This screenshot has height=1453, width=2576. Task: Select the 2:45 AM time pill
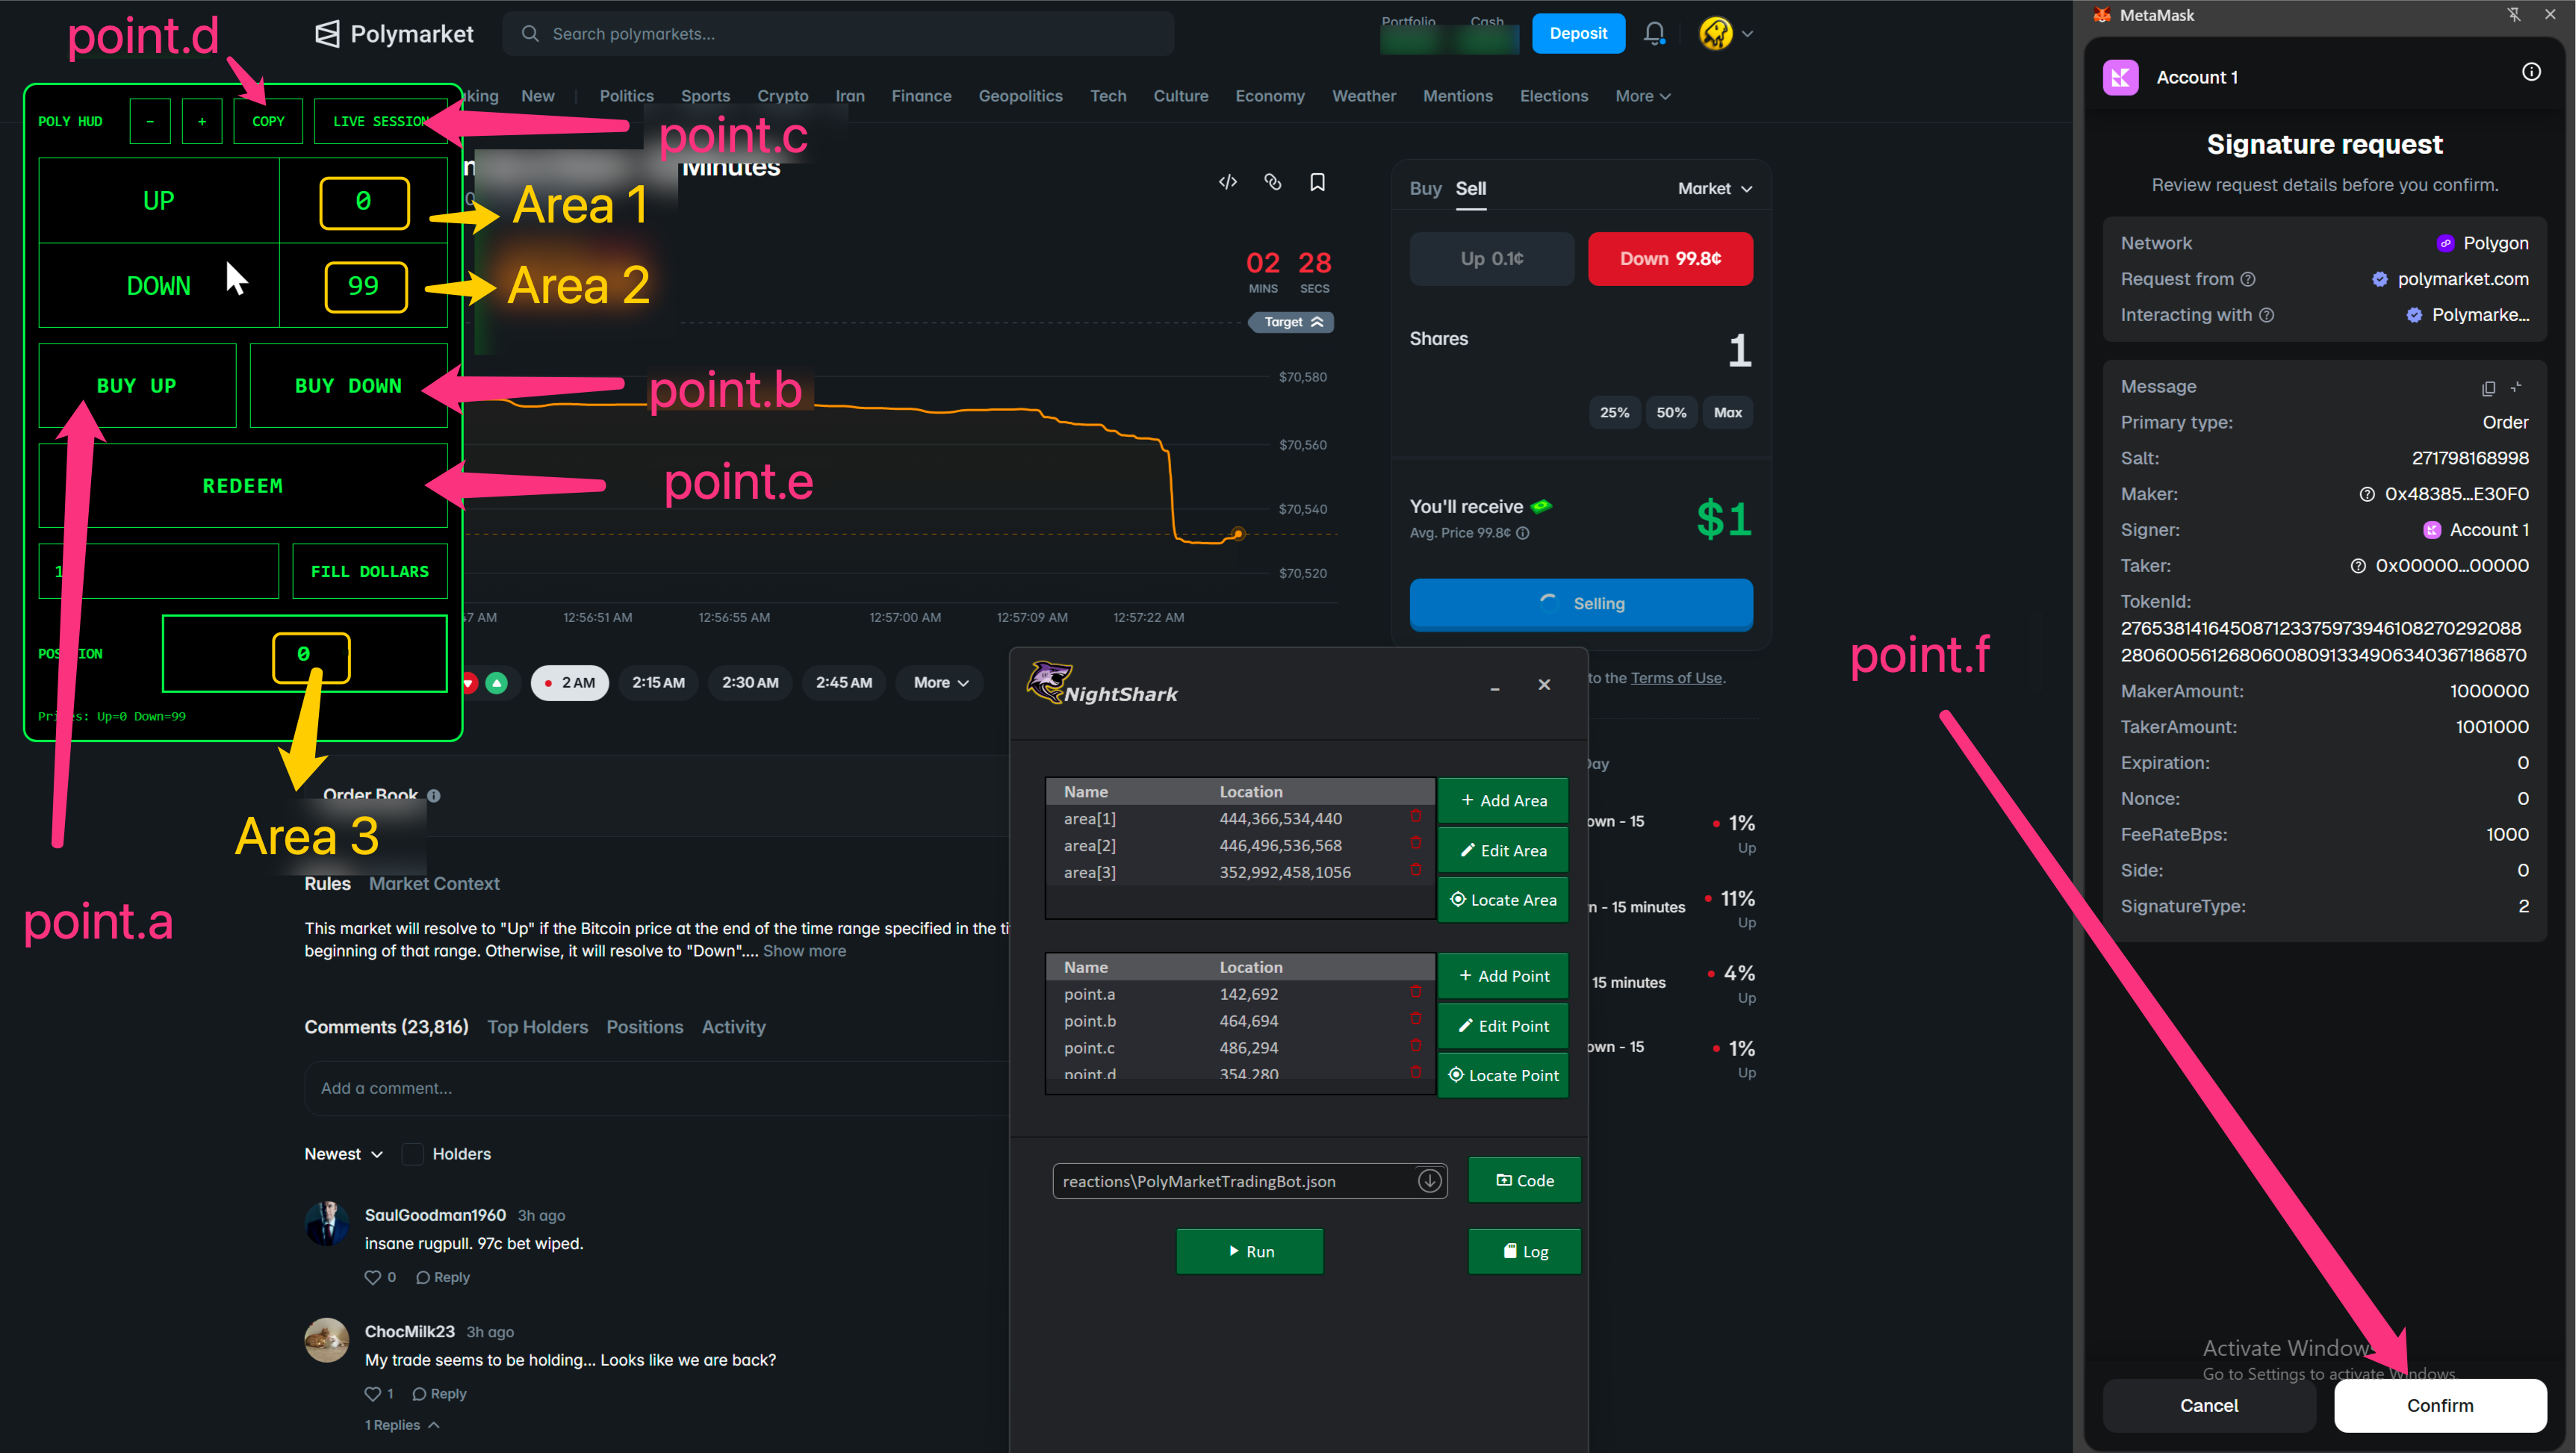click(844, 683)
